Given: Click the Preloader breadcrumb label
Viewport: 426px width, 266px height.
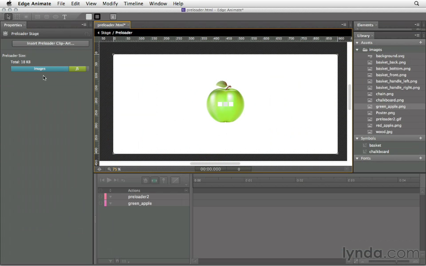Looking at the screenshot, I should 124,32.
